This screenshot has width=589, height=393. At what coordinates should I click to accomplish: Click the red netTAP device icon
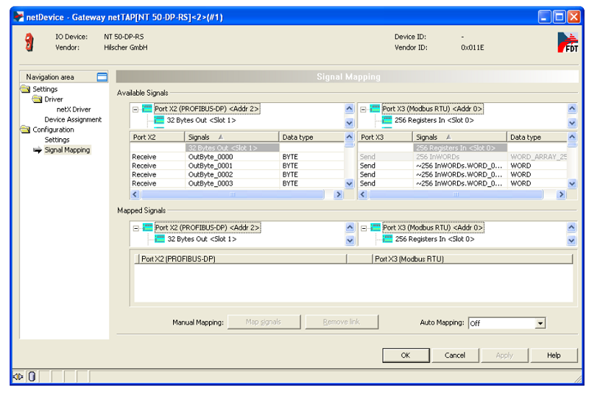29,42
